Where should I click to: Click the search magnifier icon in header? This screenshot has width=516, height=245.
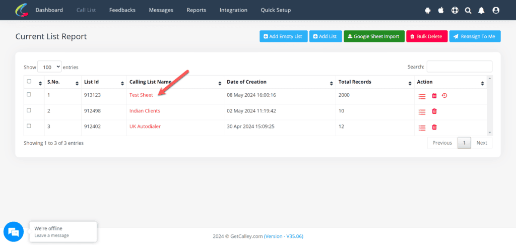point(469,10)
